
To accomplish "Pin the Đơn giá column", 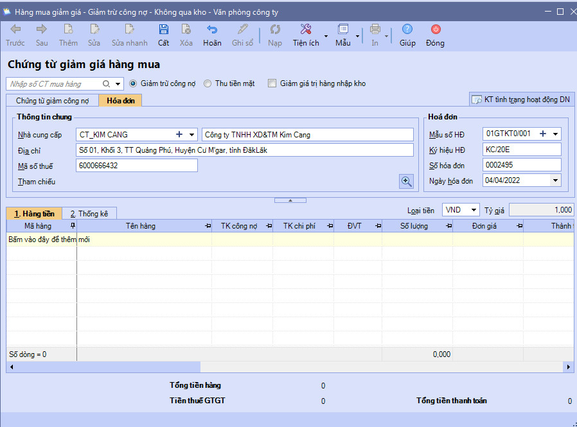I will pos(520,226).
